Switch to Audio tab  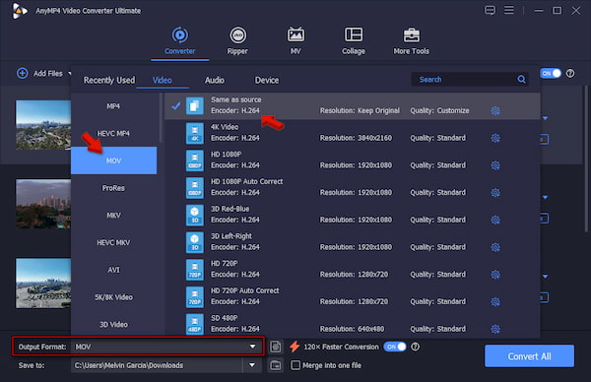(x=215, y=81)
